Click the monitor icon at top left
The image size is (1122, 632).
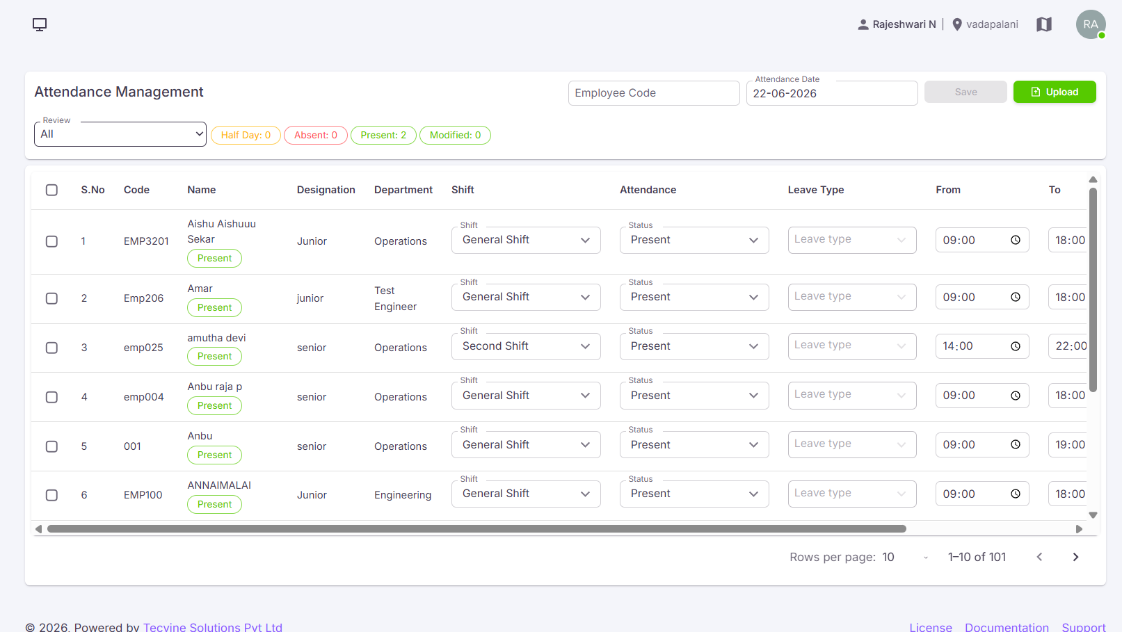click(40, 24)
